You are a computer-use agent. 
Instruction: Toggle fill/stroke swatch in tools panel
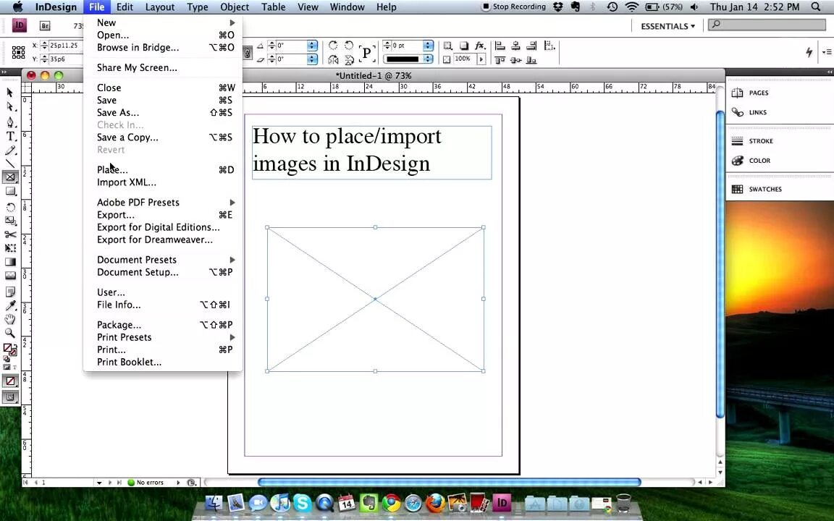pos(9,350)
